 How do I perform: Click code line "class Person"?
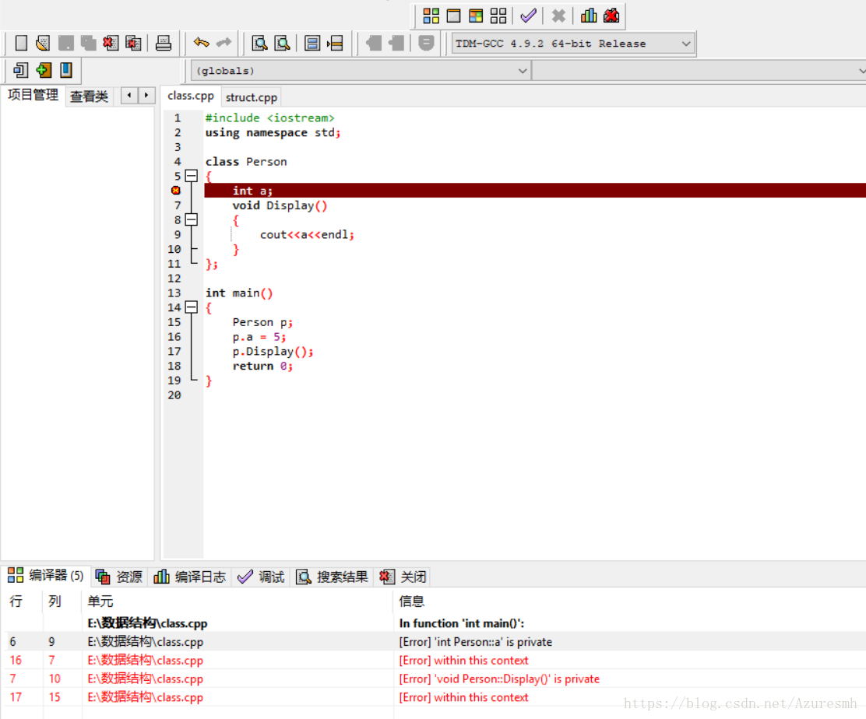point(246,162)
